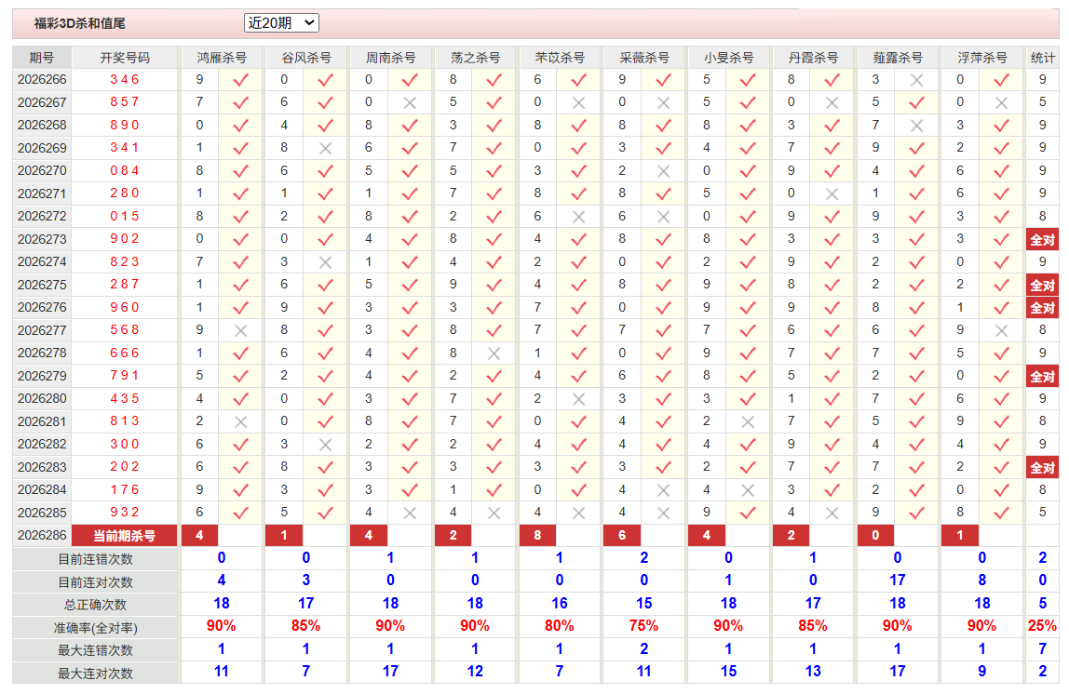Open the 近20期 period dropdown
The height and width of the screenshot is (694, 1069).
[x=281, y=23]
